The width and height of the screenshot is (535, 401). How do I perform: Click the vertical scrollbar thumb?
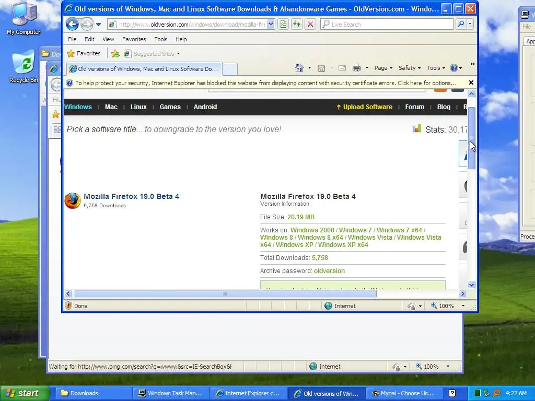click(472, 138)
